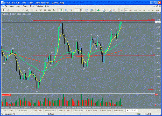Zoom in on the chart
The image size is (162, 116).
pyautogui.click(x=66, y=10)
